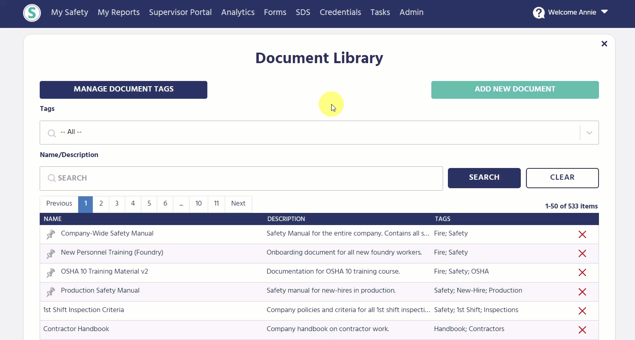Open OSHA 10 Training Material v2
This screenshot has height=340, width=635.
104,272
